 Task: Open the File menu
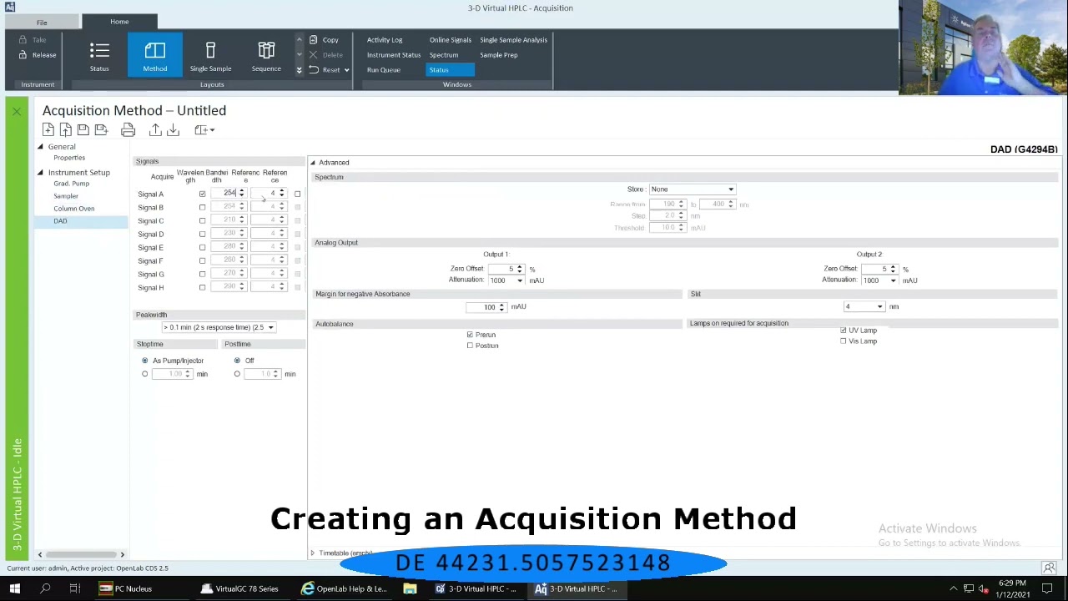(42, 23)
